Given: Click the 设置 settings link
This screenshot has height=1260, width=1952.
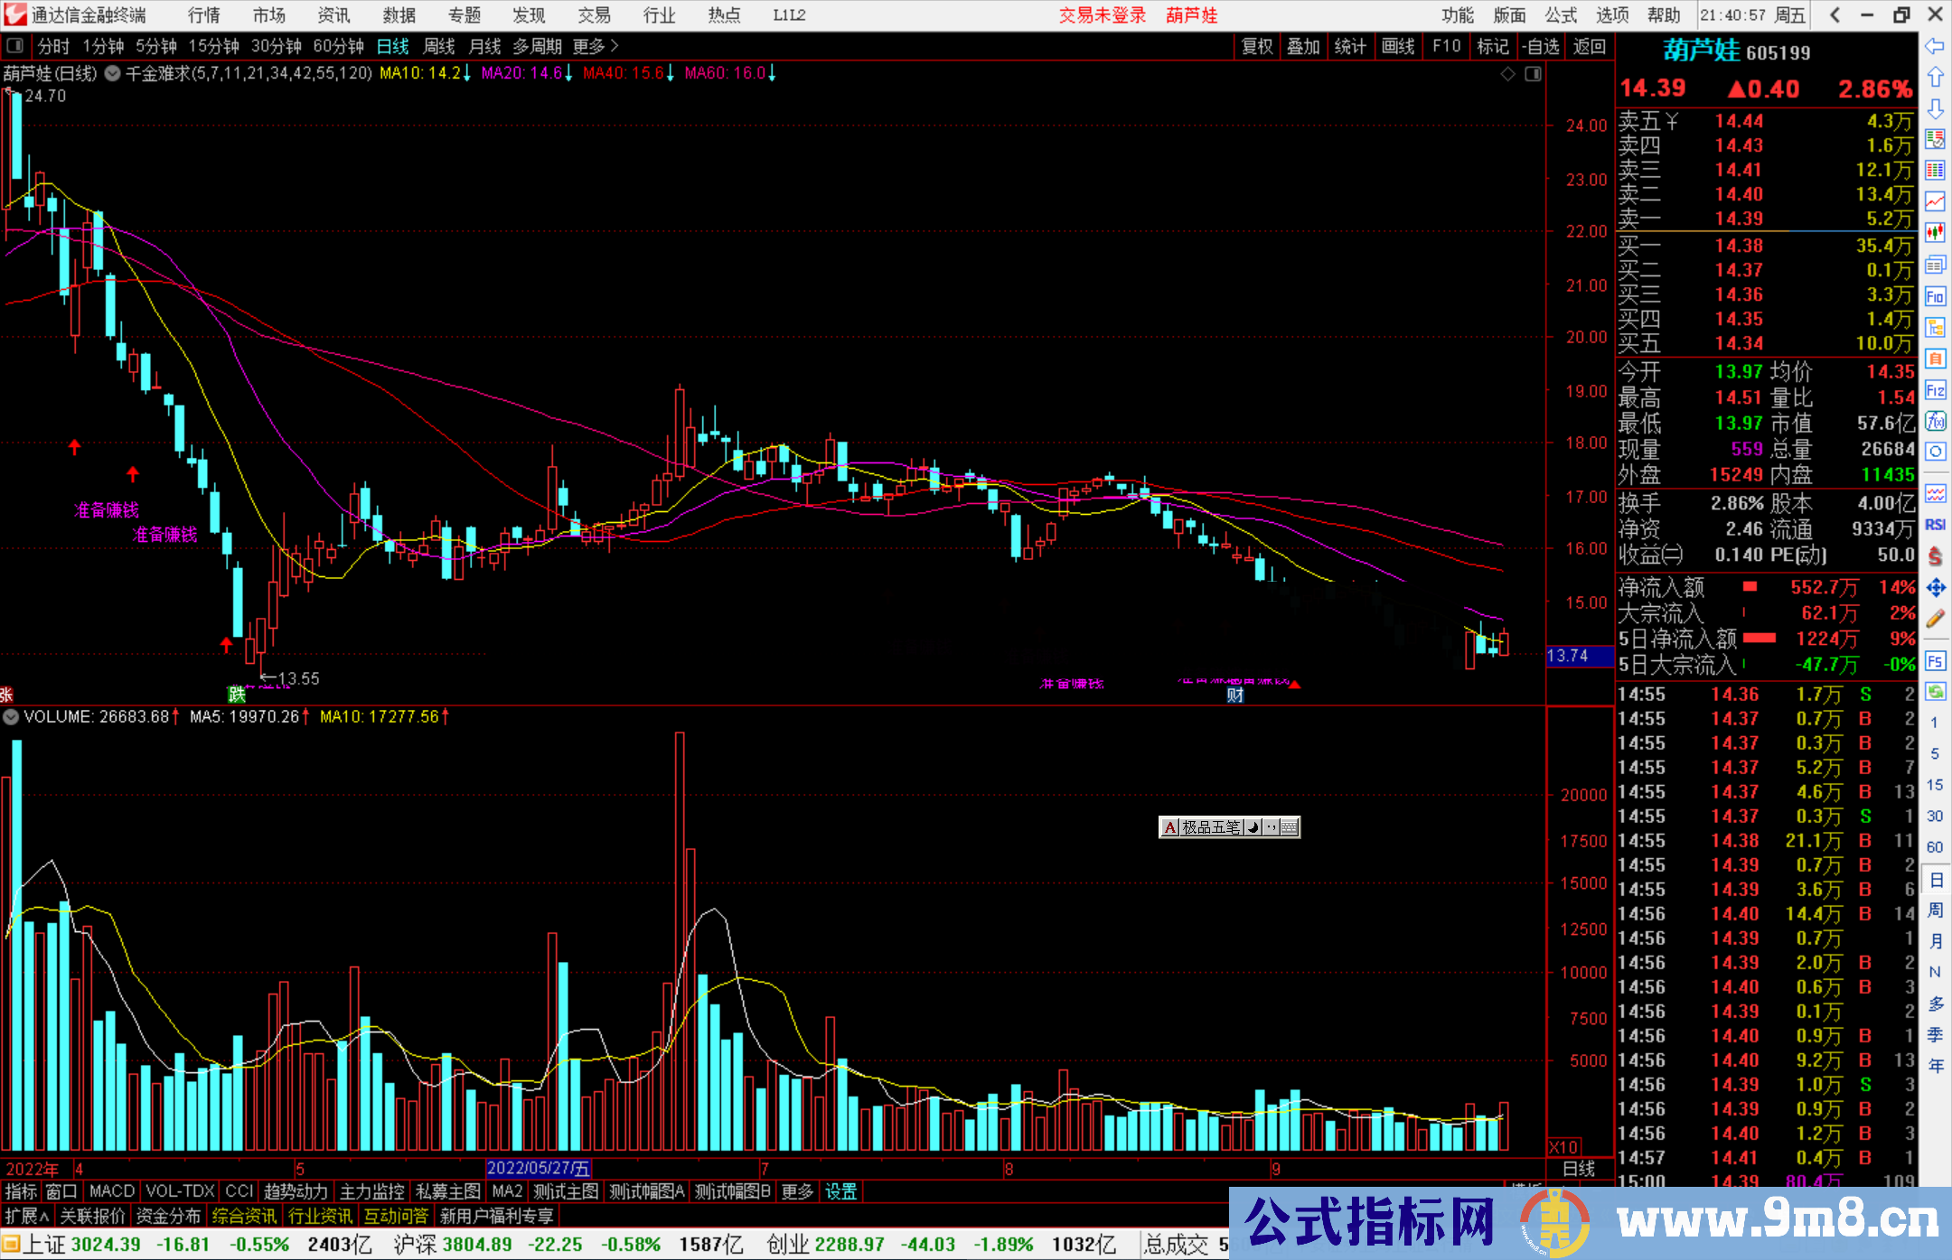Looking at the screenshot, I should pyautogui.click(x=840, y=1191).
